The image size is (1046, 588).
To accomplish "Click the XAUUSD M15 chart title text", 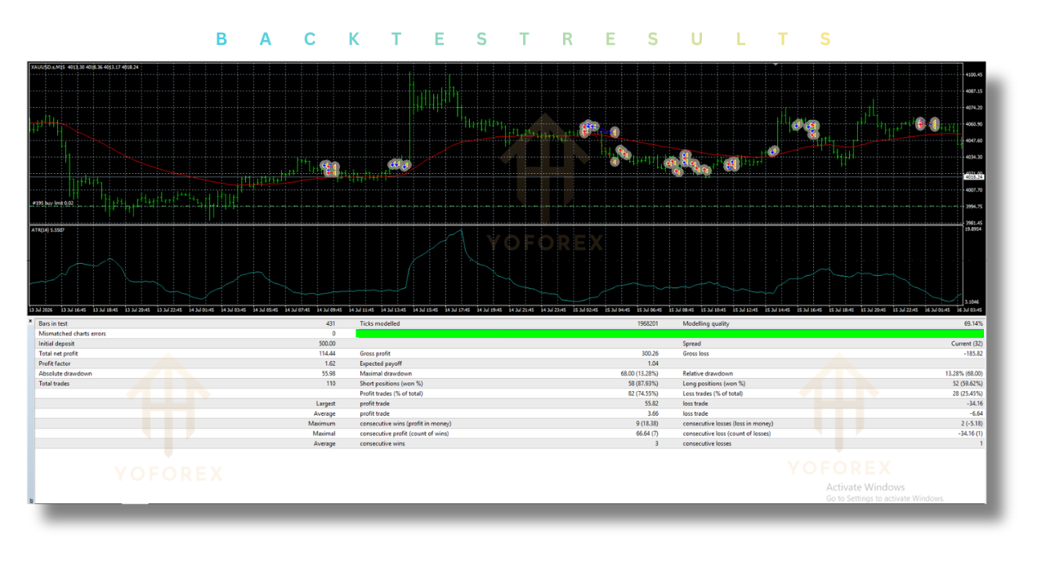I will coord(85,67).
